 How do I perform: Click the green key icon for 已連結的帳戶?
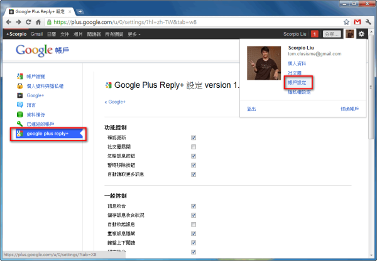(x=19, y=124)
